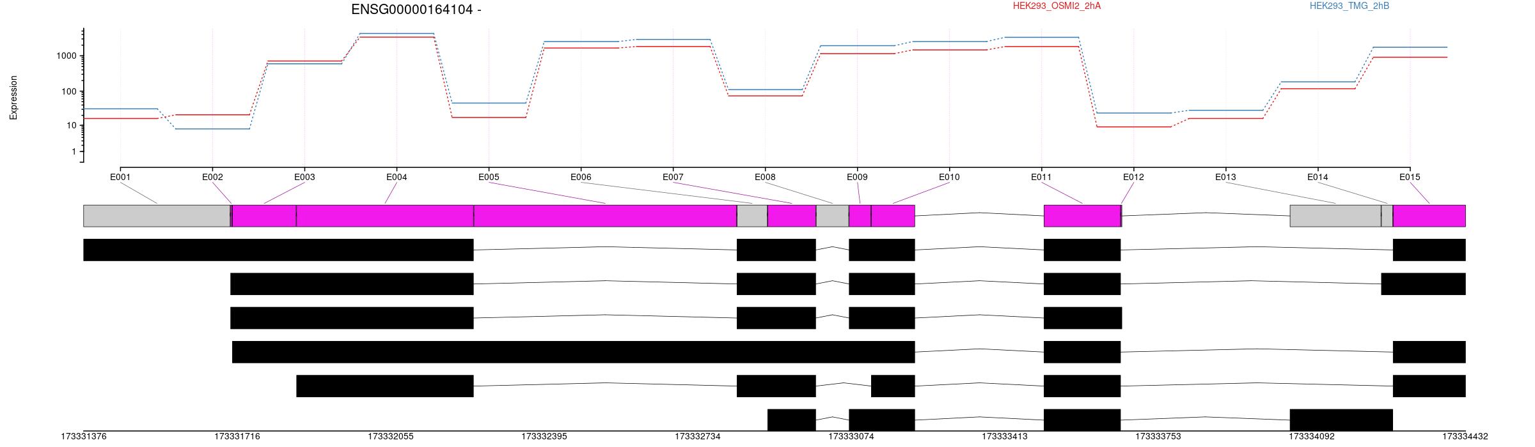Screen dimensions: 1535x447
Task: Click genomic coordinate 173334092
Action: 1312,437
